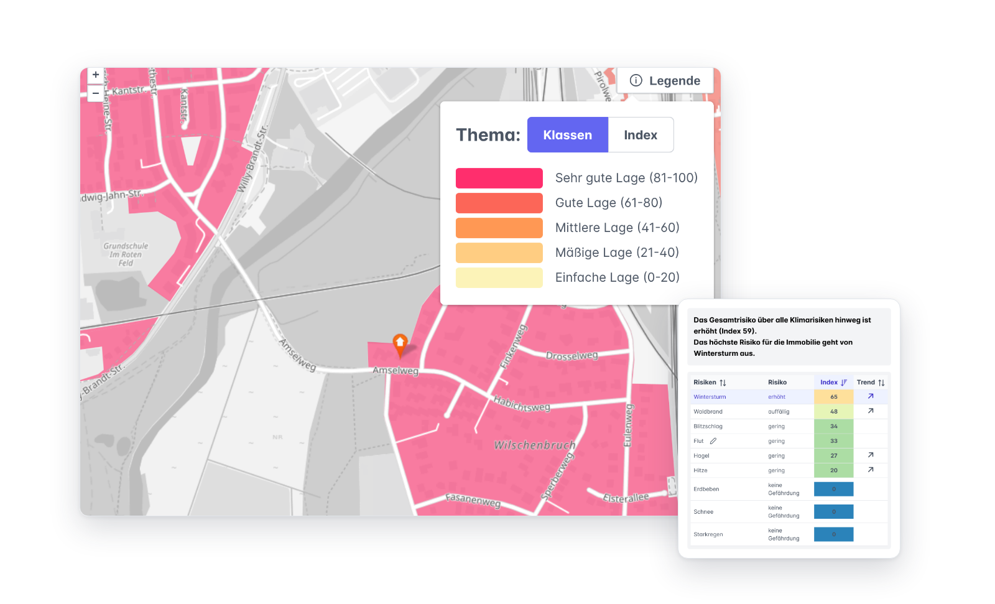995x604 pixels.
Task: Click index value 20 cell
Action: coord(834,470)
